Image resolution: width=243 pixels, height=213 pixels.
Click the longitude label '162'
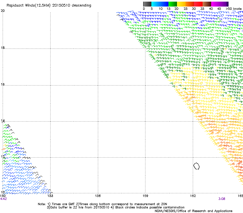(x=193, y=196)
